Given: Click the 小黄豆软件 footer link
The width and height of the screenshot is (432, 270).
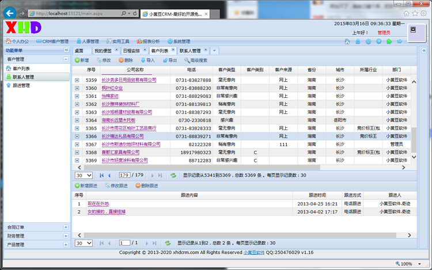Looking at the screenshot, I should pyautogui.click(x=254, y=252).
